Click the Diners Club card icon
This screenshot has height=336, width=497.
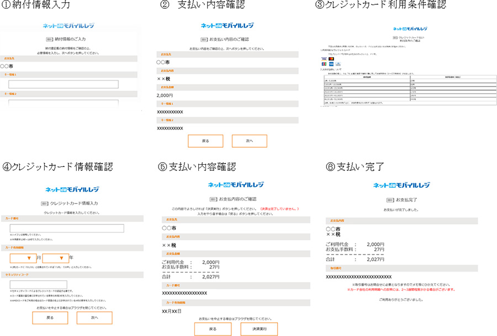pos(338,64)
